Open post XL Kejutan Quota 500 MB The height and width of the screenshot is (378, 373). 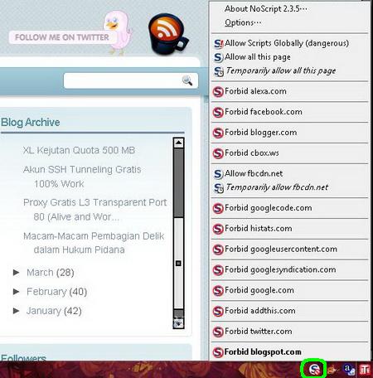click(x=79, y=150)
